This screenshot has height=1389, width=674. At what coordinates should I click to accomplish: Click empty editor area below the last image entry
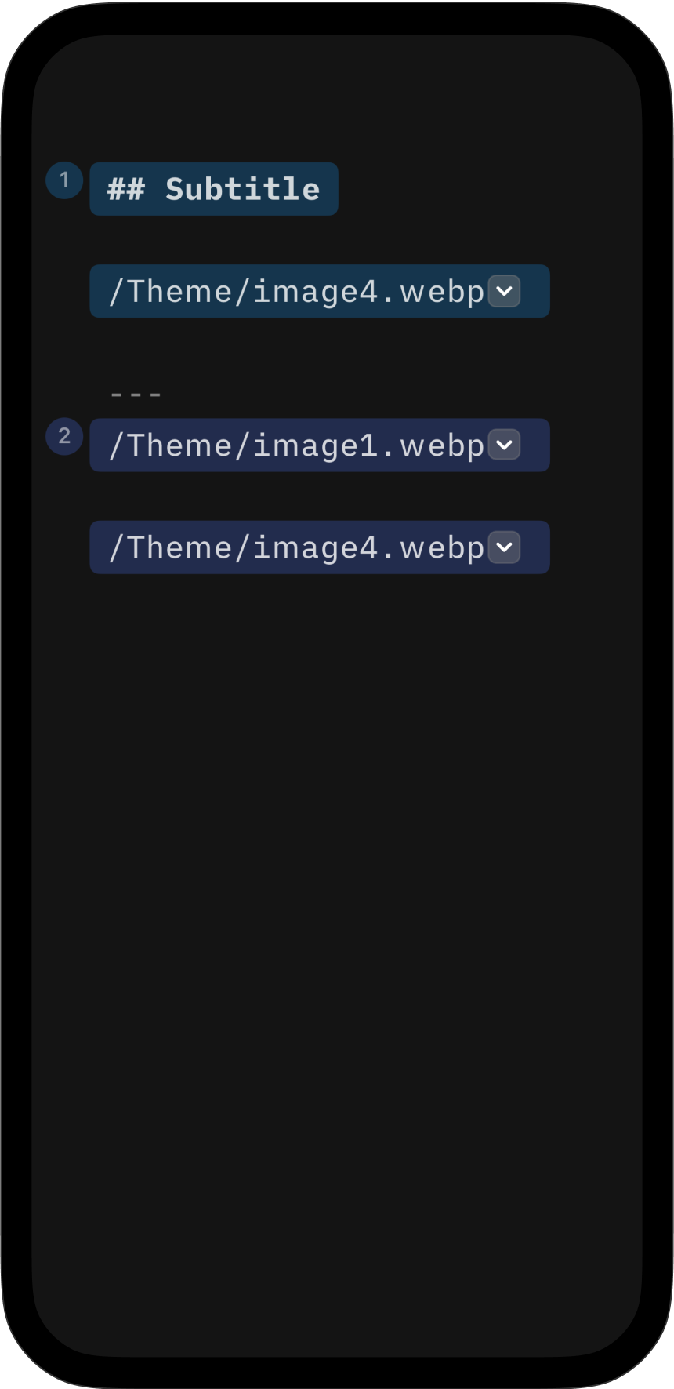pos(337,863)
